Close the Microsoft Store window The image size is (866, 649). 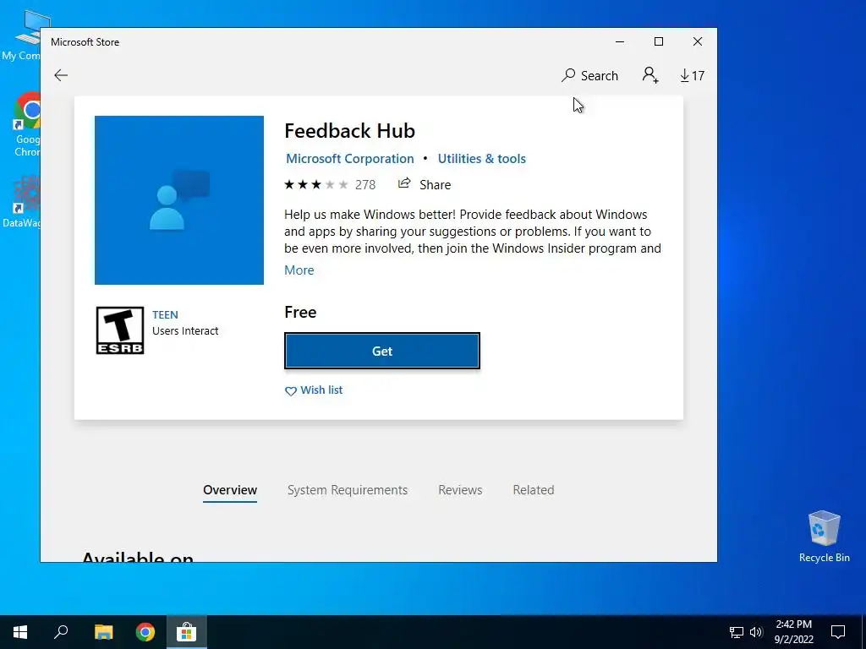click(698, 41)
